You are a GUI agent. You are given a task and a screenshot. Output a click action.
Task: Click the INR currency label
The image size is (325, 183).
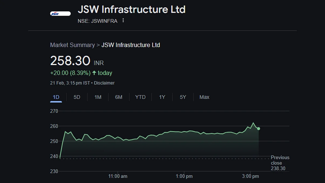coord(99,63)
